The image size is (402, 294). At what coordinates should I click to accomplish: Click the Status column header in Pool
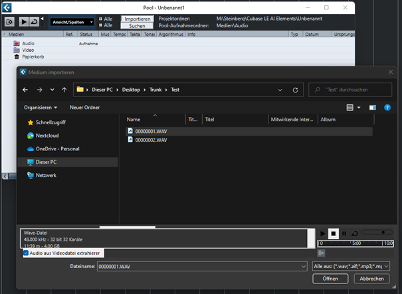pyautogui.click(x=88, y=34)
